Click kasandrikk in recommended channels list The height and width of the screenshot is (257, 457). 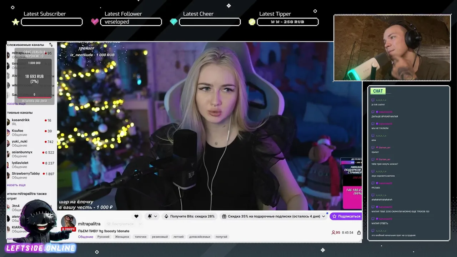[x=21, y=120]
